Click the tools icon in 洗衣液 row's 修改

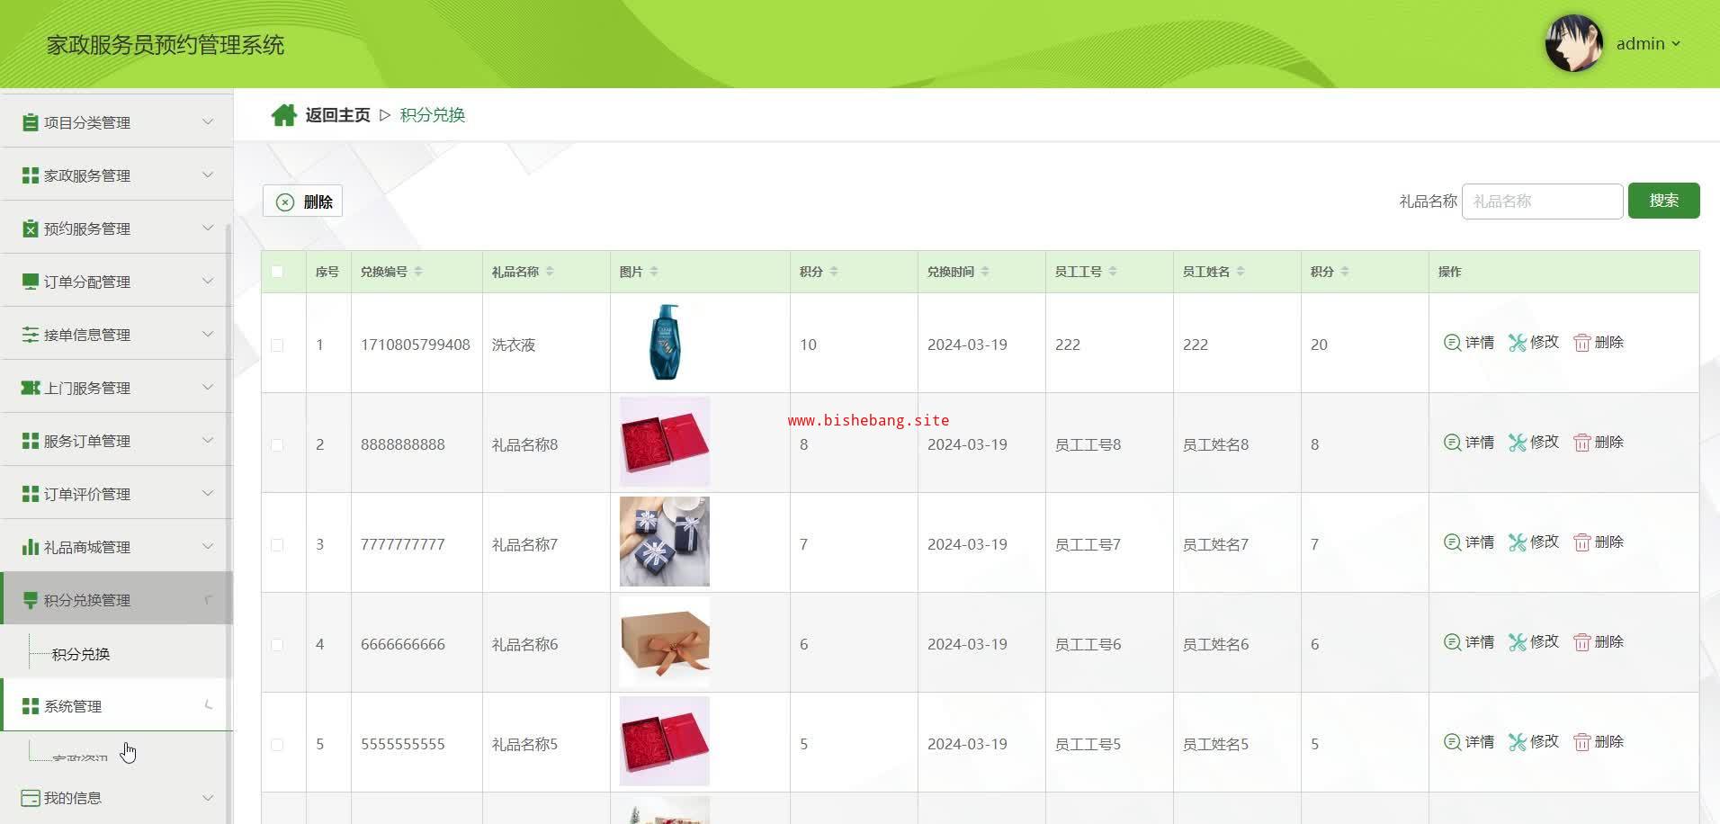[x=1518, y=343]
